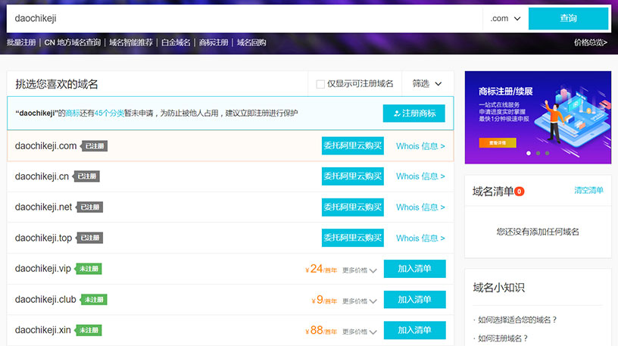The width and height of the screenshot is (618, 346).
Task: Enable 仅显示可注册域名 checkbox
Action: coord(320,84)
